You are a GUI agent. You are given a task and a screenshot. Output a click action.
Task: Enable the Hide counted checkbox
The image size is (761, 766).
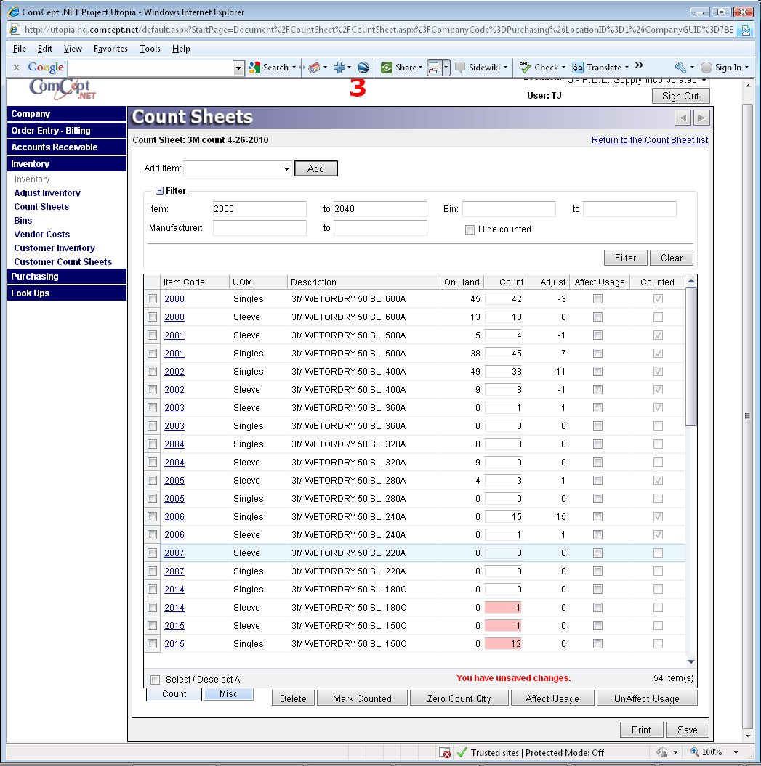pos(470,229)
